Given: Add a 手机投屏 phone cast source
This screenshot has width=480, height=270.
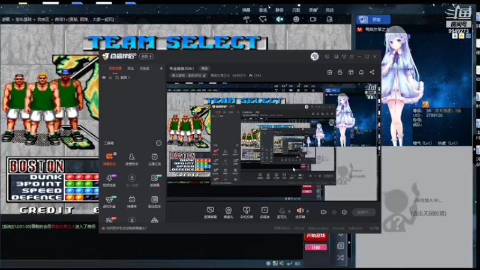Looking at the screenshot, I should (x=247, y=212).
